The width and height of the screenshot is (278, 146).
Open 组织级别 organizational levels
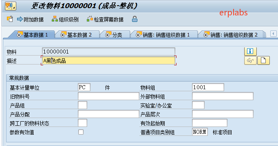65,19
